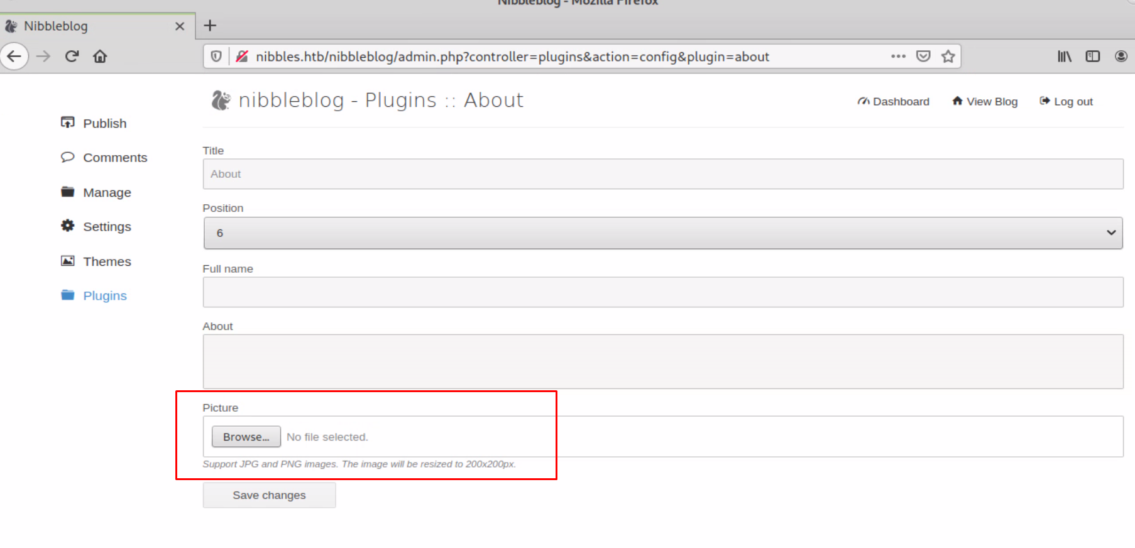Screen dimensions: 1135x548
Task: Open the Publish sidebar menu
Action: (x=104, y=123)
